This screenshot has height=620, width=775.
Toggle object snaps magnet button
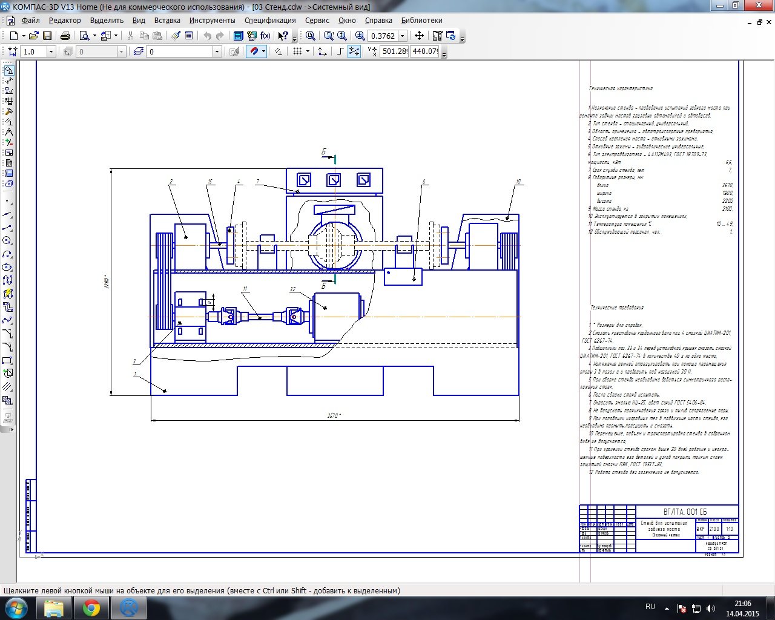coord(254,51)
